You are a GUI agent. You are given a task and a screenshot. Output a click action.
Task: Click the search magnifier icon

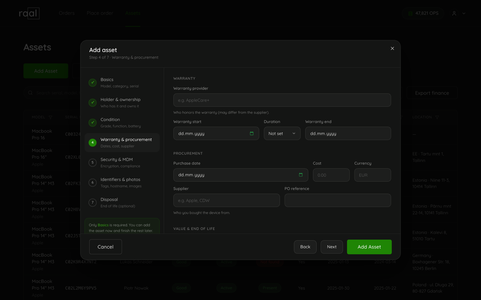pos(31,93)
